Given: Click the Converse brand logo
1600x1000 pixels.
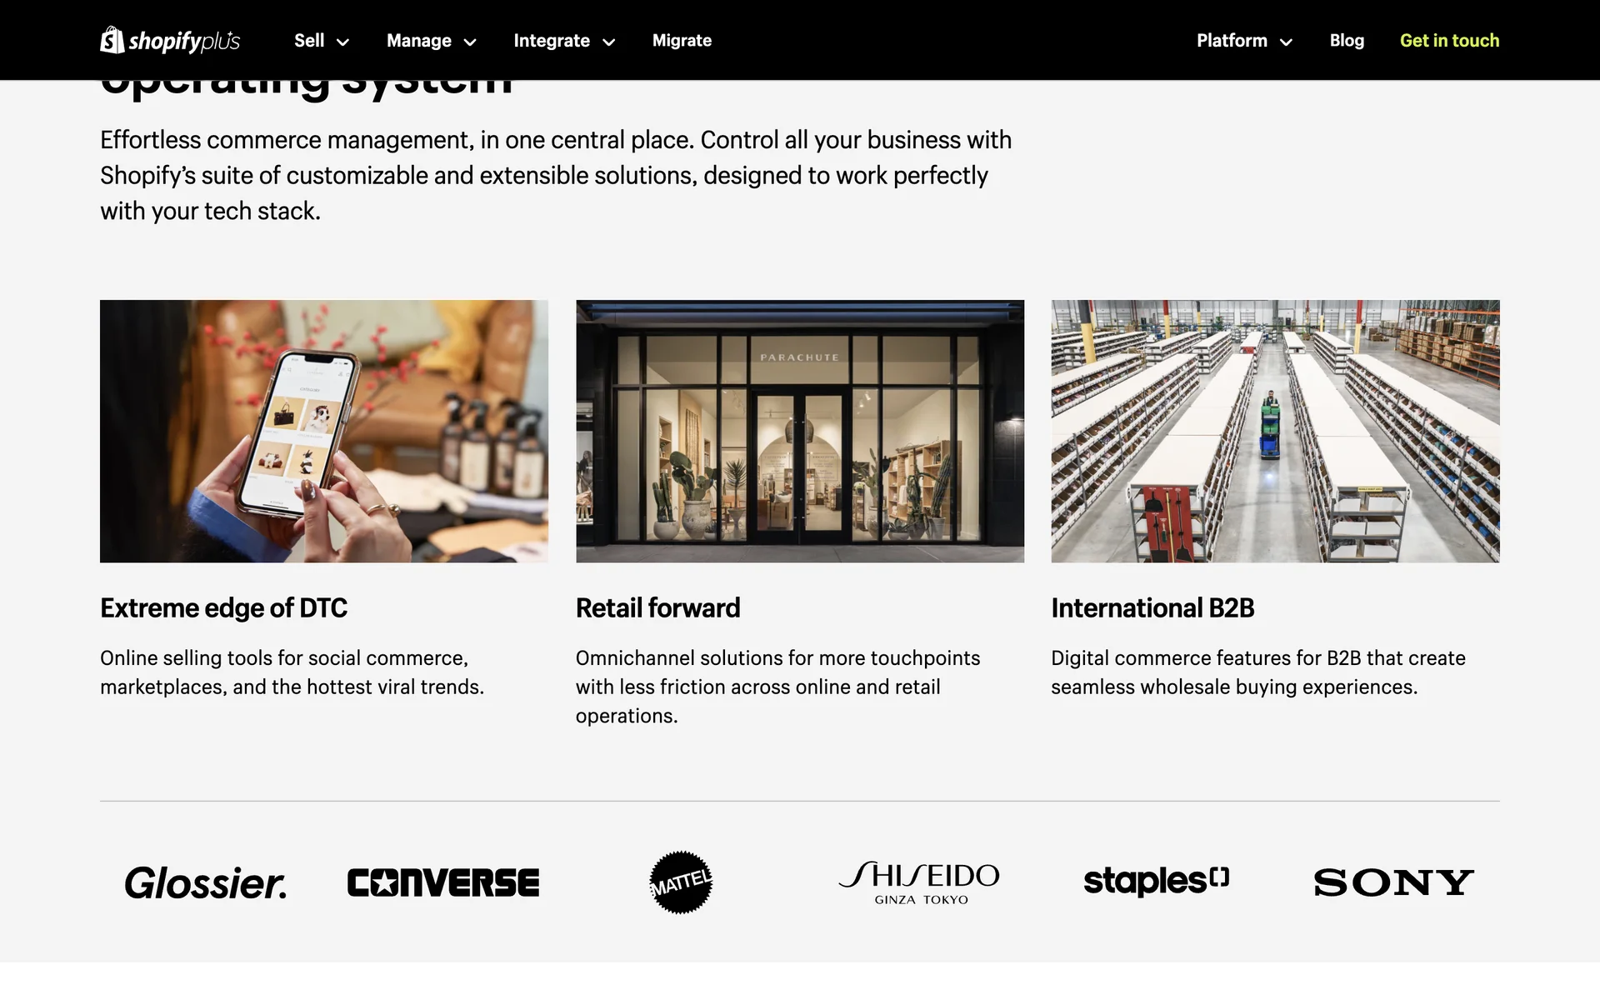Looking at the screenshot, I should pyautogui.click(x=443, y=882).
